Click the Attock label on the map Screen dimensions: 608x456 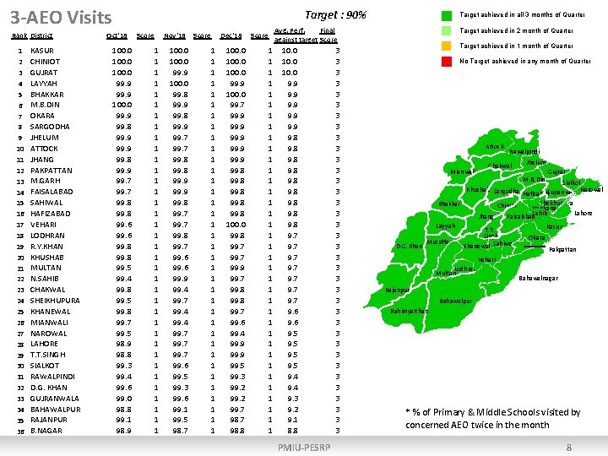click(495, 147)
